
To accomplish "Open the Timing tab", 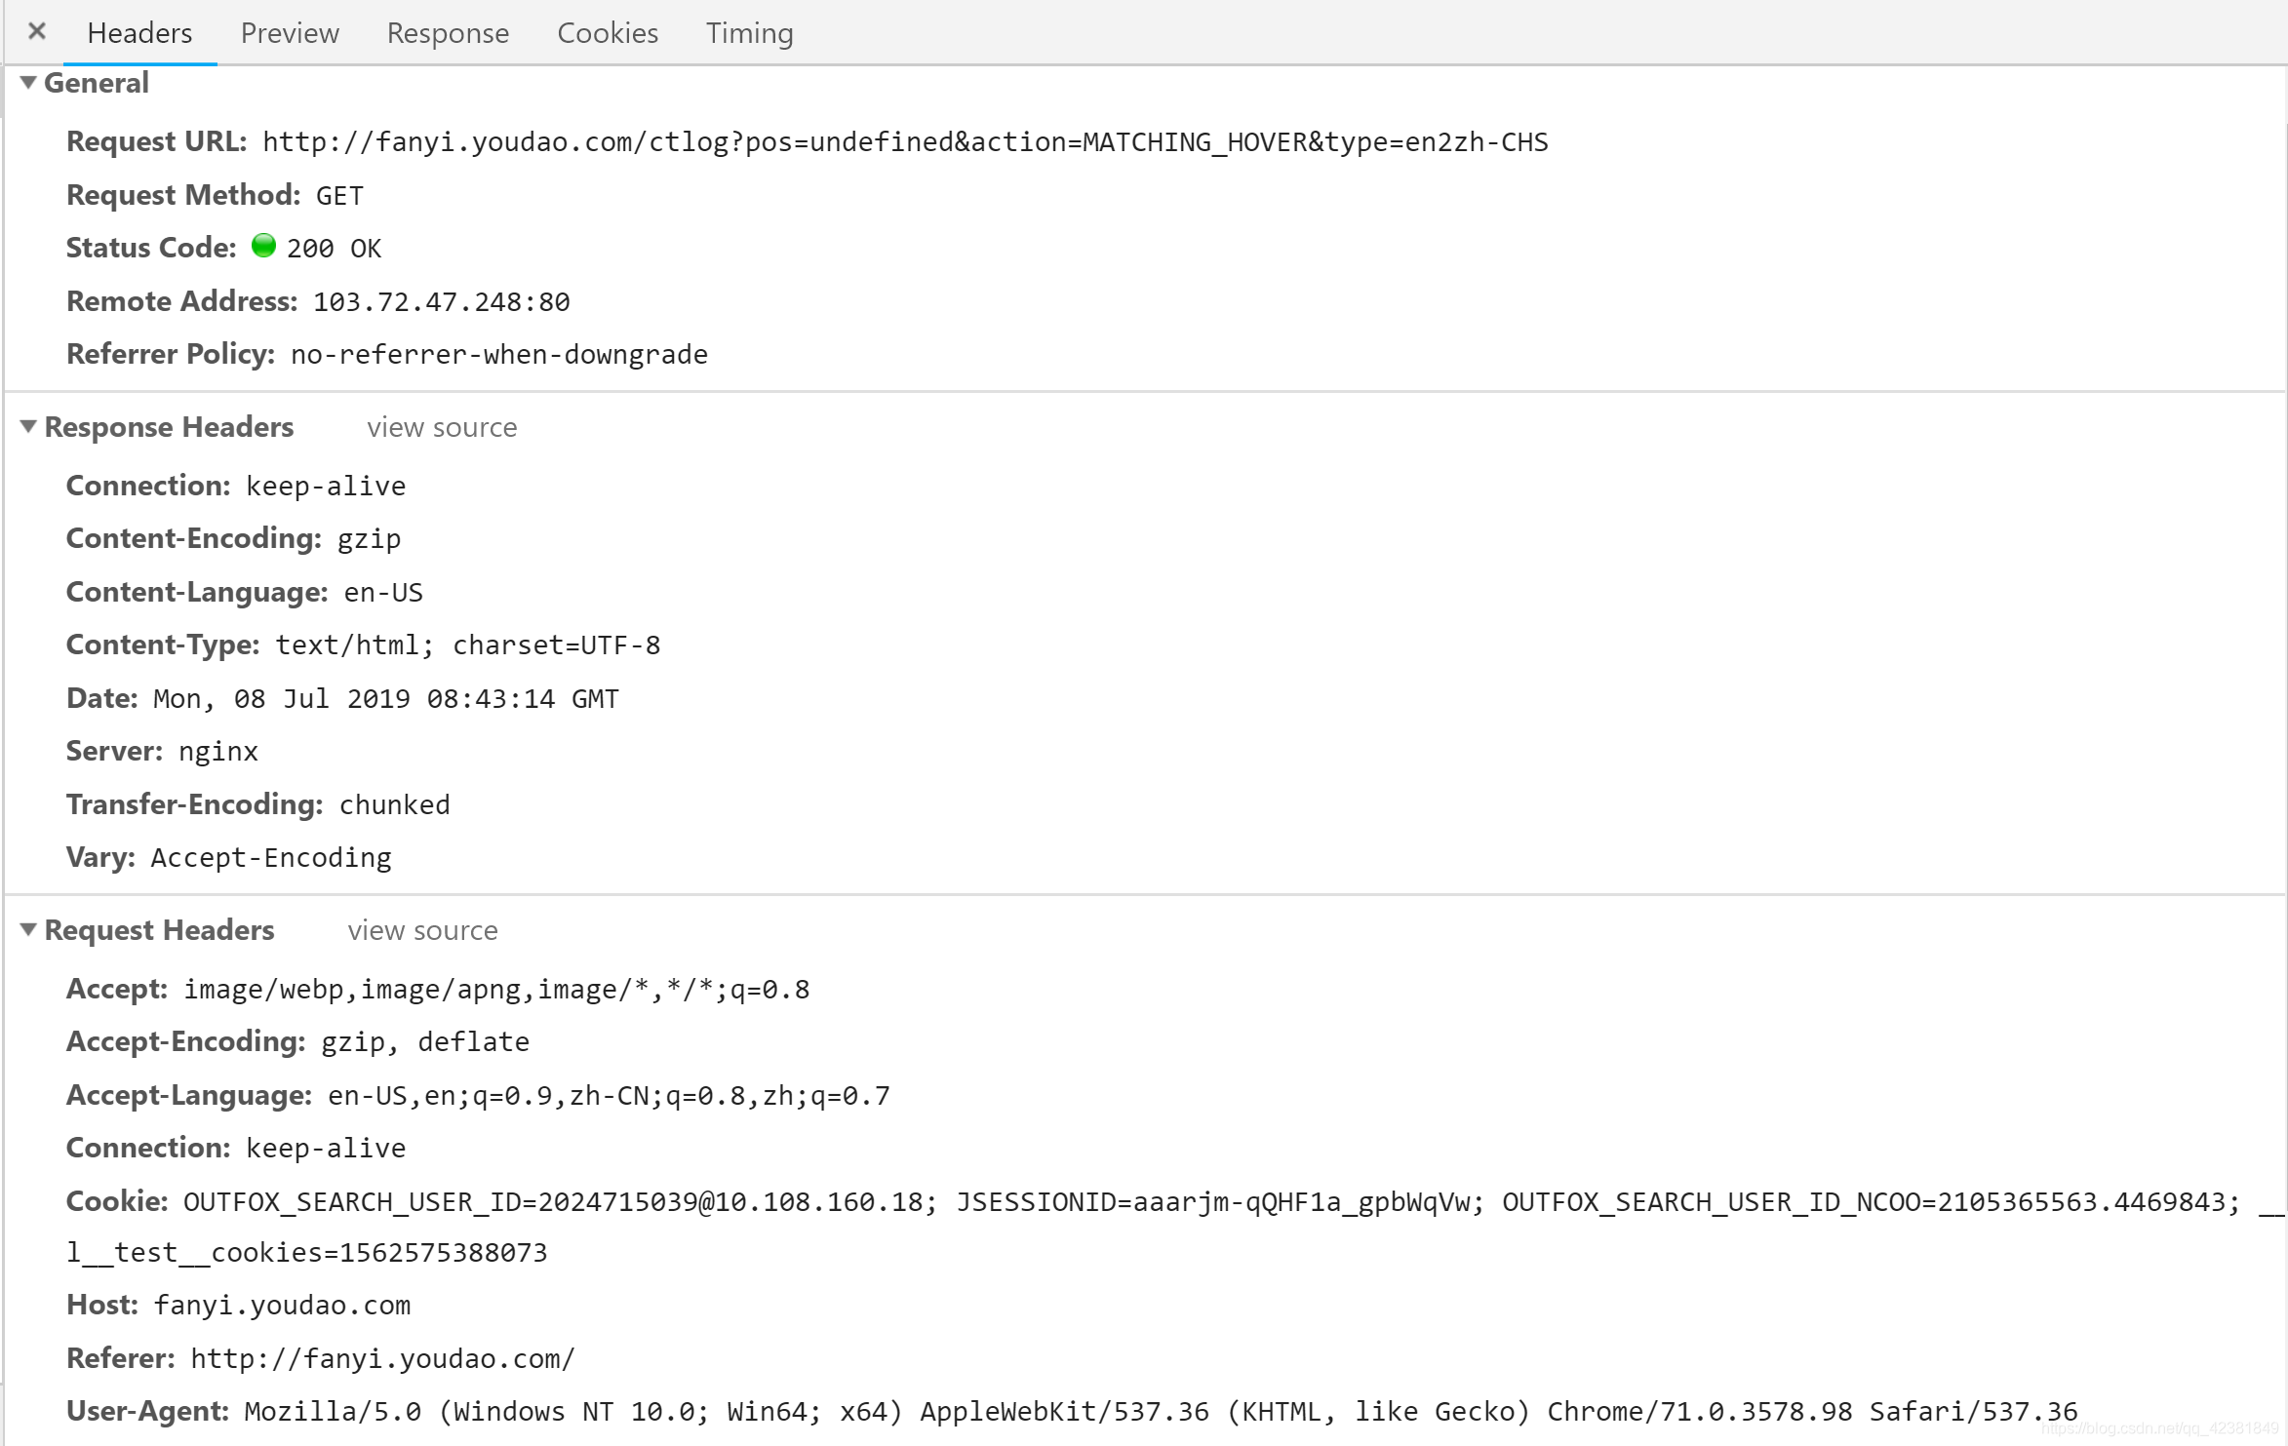I will pyautogui.click(x=749, y=33).
